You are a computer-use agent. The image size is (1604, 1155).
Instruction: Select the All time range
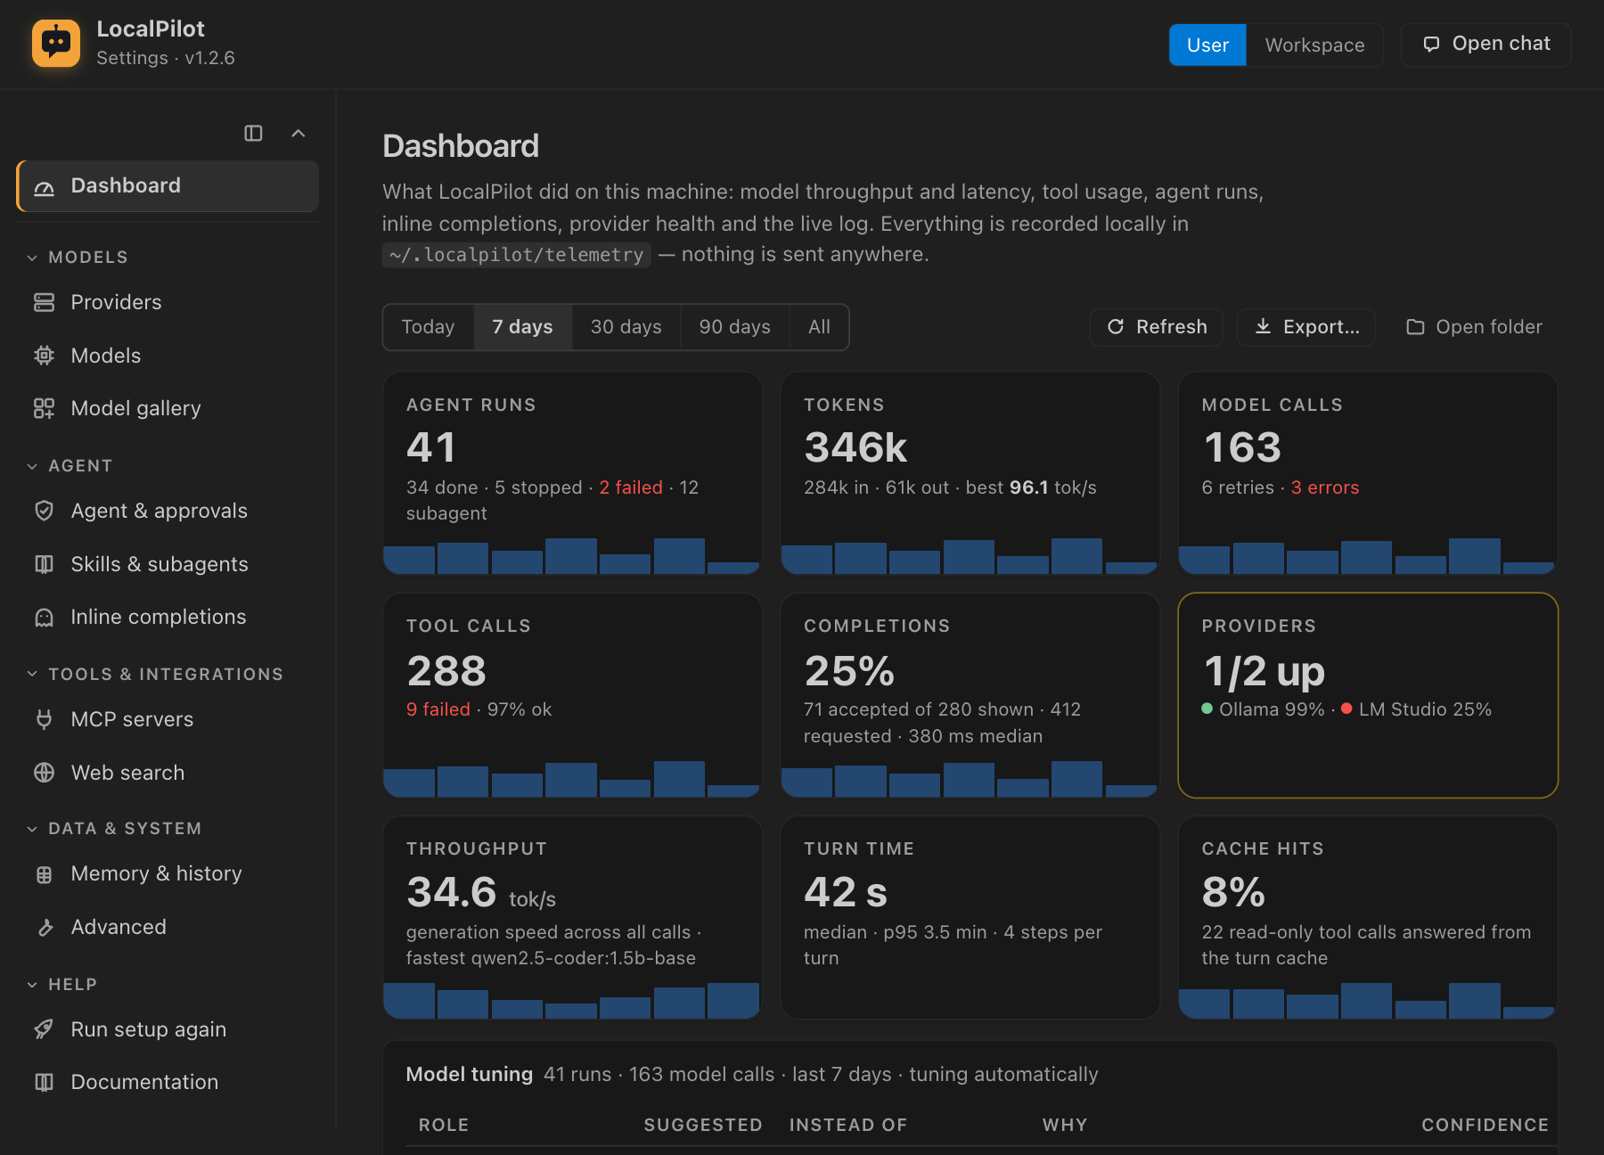[819, 327]
